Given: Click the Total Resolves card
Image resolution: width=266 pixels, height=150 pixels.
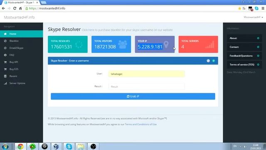Looking at the screenshot, I should click(x=68, y=44).
